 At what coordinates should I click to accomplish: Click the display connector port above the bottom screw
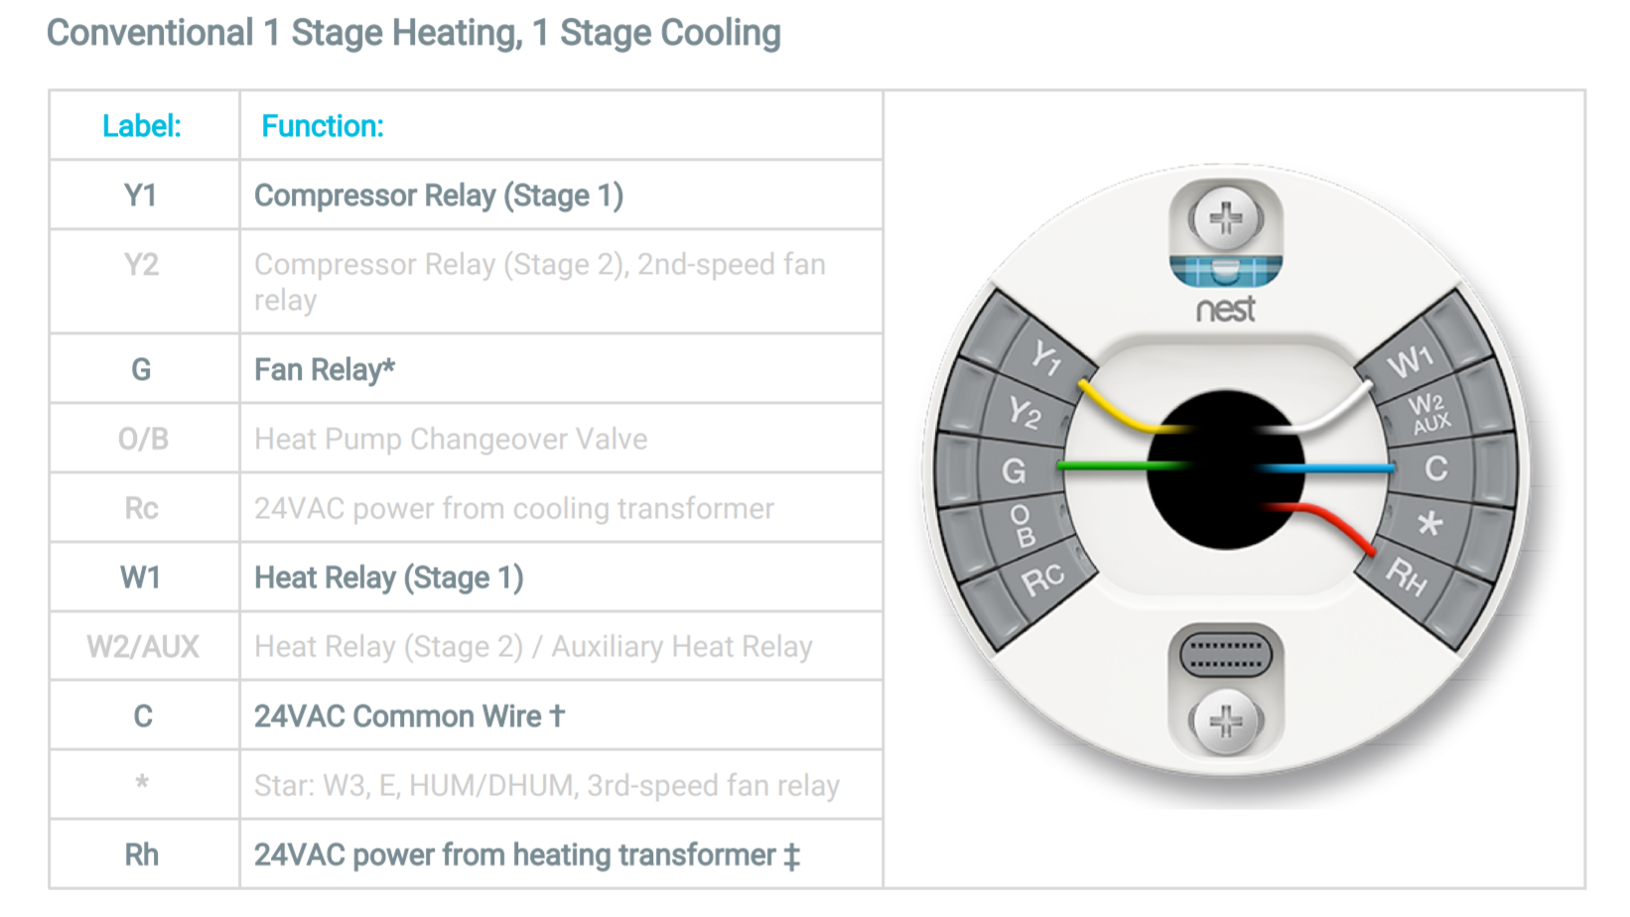coord(1226,655)
